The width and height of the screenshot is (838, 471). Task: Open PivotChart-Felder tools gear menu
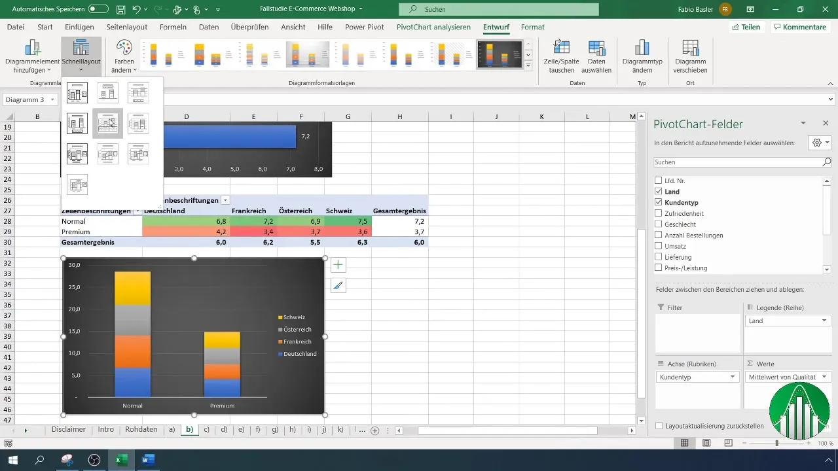tap(820, 143)
